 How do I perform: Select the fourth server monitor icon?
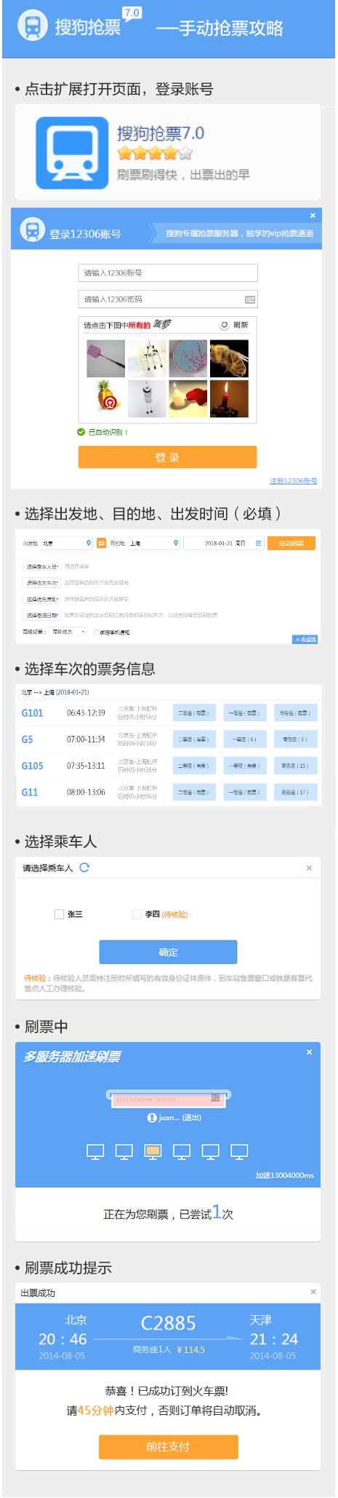[182, 1151]
